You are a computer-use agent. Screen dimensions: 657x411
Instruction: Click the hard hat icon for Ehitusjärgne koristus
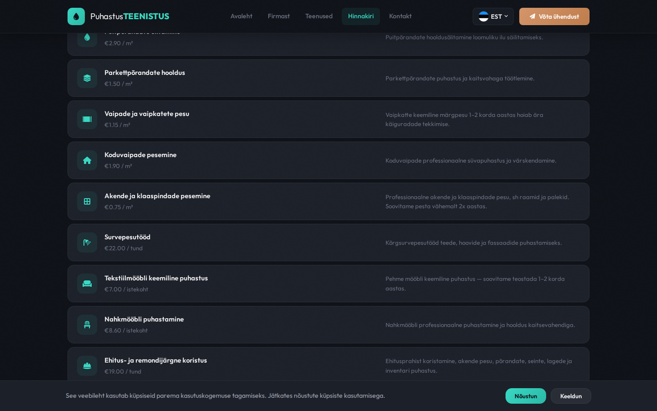pyautogui.click(x=87, y=366)
